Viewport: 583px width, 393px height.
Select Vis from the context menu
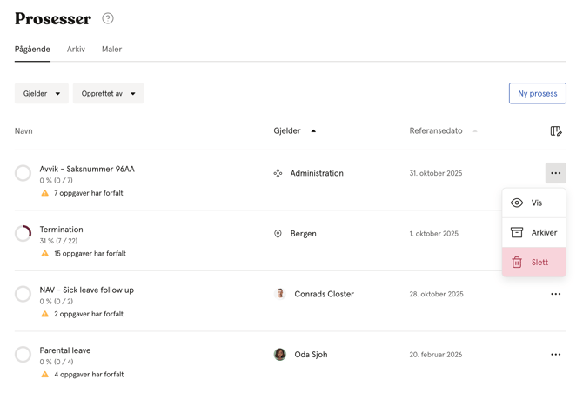(534, 203)
